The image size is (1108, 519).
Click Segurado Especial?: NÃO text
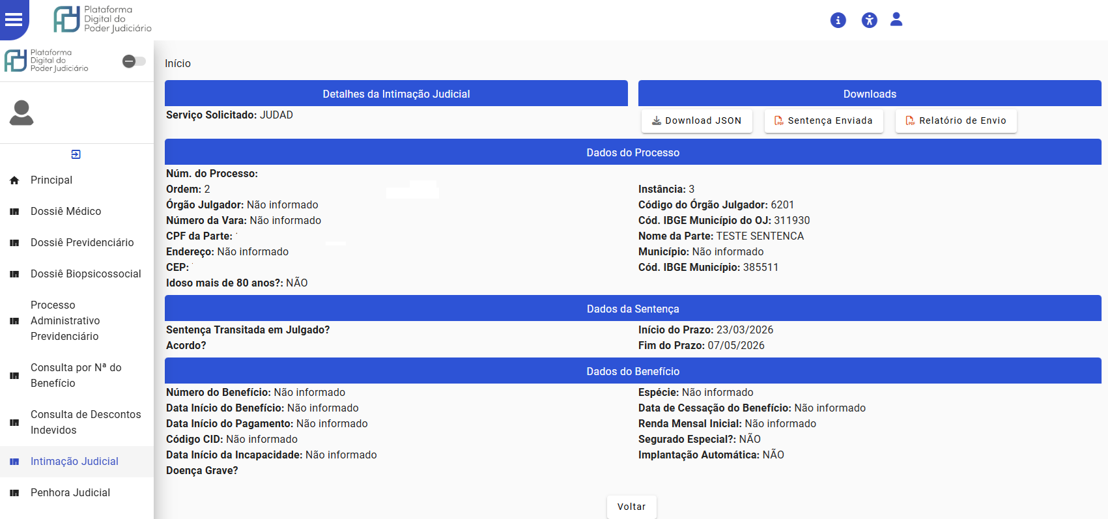pyautogui.click(x=700, y=439)
